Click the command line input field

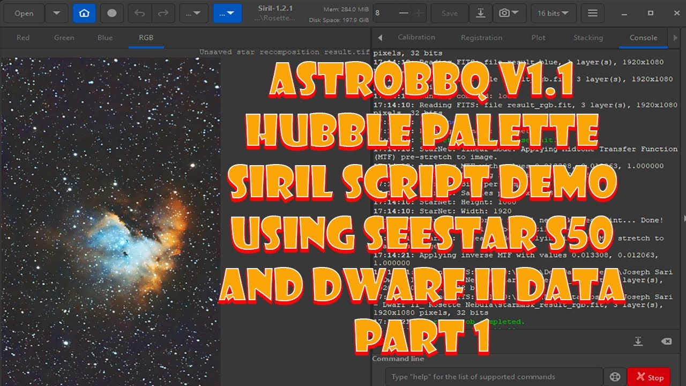pyautogui.click(x=493, y=377)
